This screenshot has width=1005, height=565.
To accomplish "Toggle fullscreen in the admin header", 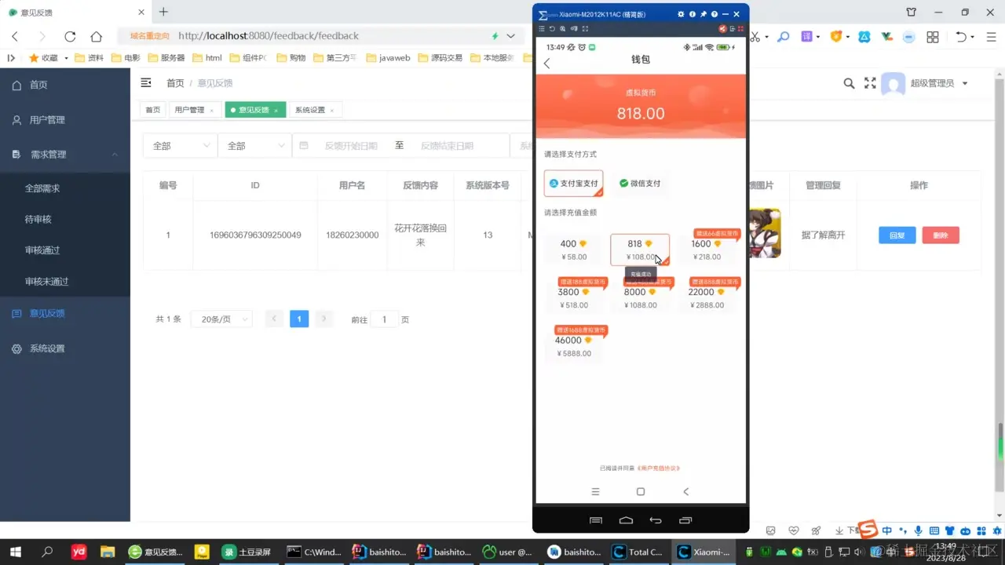I will pyautogui.click(x=870, y=83).
